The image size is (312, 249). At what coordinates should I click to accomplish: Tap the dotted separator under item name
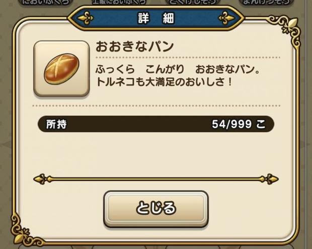point(188,57)
